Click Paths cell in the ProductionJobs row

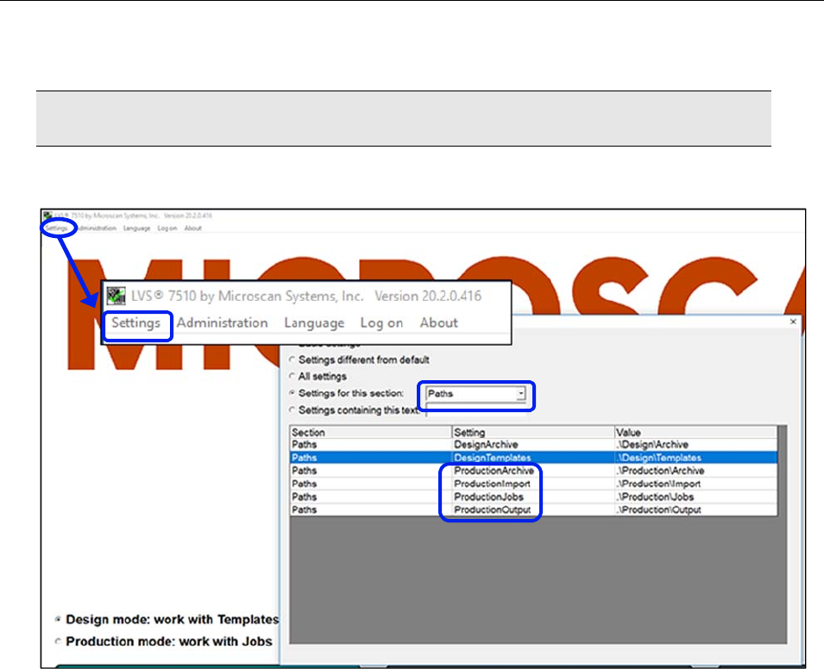(370, 497)
